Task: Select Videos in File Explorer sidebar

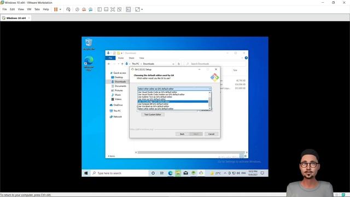Action: coord(116,99)
